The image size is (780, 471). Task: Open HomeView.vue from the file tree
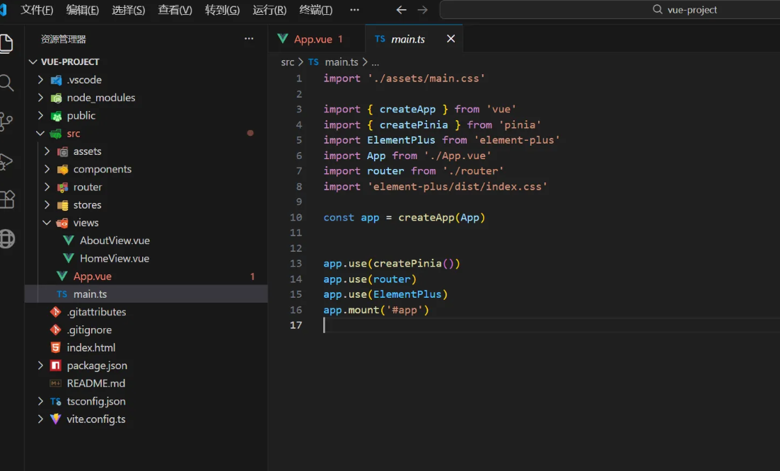click(114, 258)
